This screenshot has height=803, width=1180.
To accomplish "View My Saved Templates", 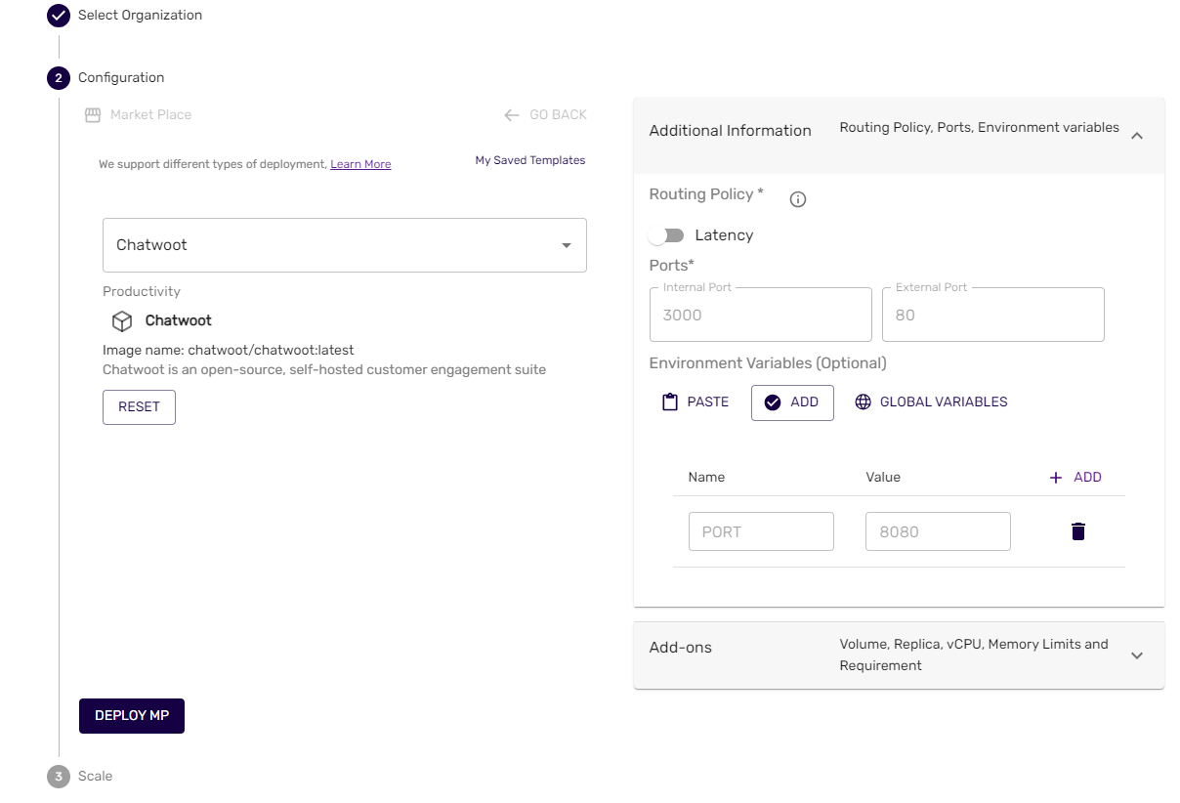I will tap(529, 159).
